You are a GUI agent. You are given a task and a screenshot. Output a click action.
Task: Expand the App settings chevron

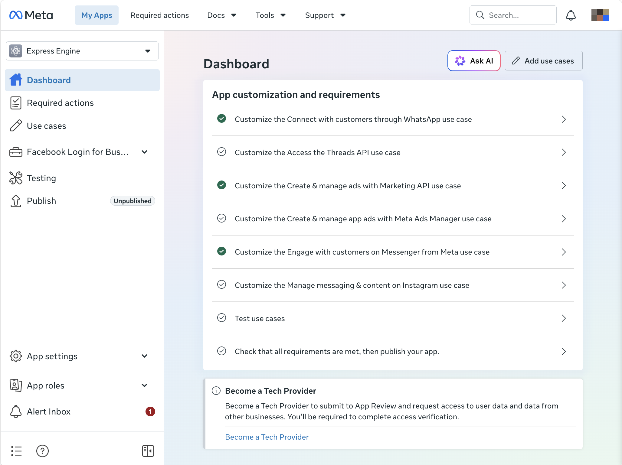[x=145, y=356]
